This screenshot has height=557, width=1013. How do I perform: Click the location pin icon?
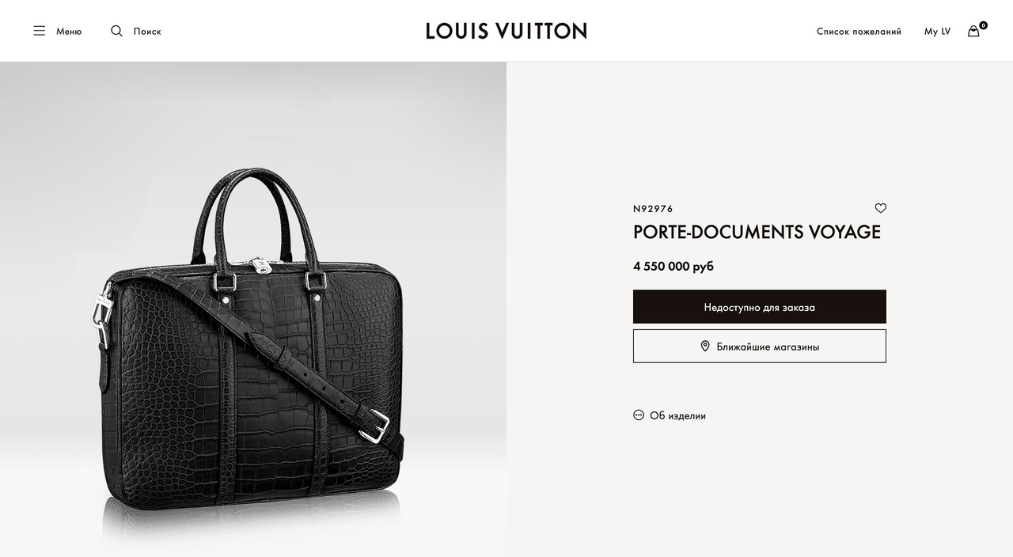coord(705,346)
